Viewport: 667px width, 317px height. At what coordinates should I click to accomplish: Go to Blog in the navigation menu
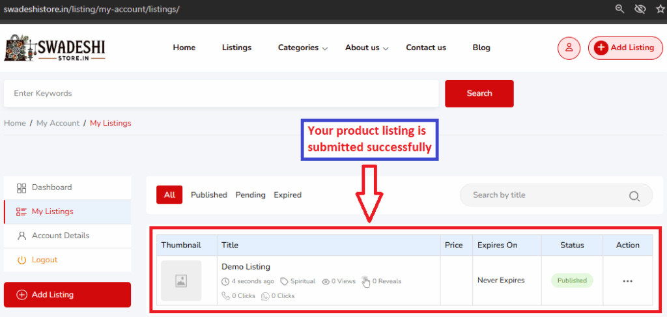481,48
